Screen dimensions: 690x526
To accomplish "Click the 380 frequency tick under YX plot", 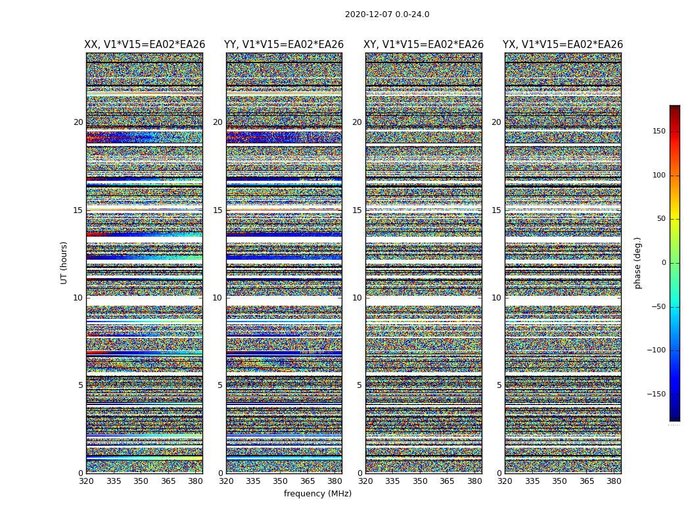I will [x=614, y=481].
